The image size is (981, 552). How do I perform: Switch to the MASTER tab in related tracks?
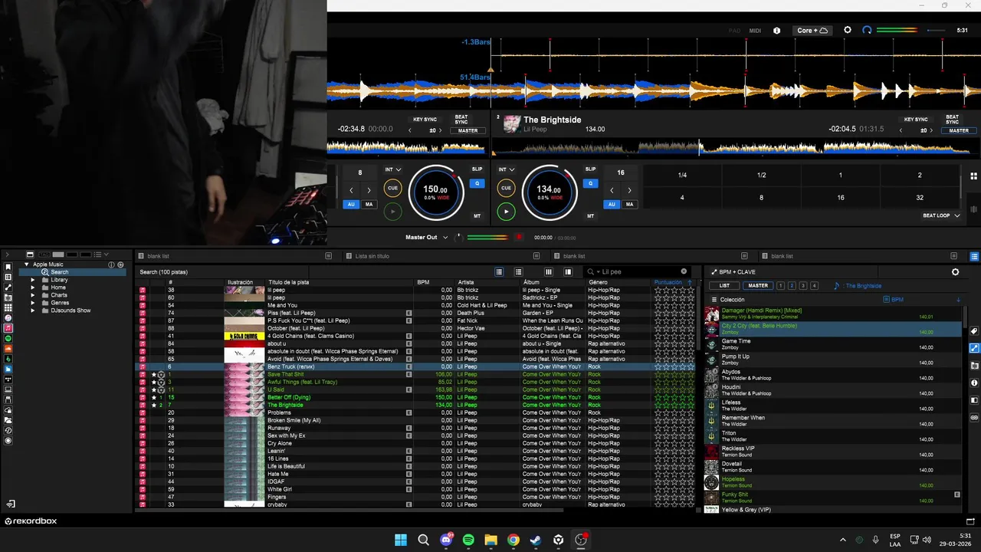[758, 286]
